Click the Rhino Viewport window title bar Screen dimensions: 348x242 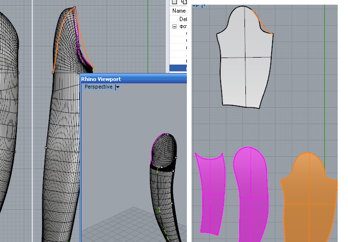tap(131, 79)
